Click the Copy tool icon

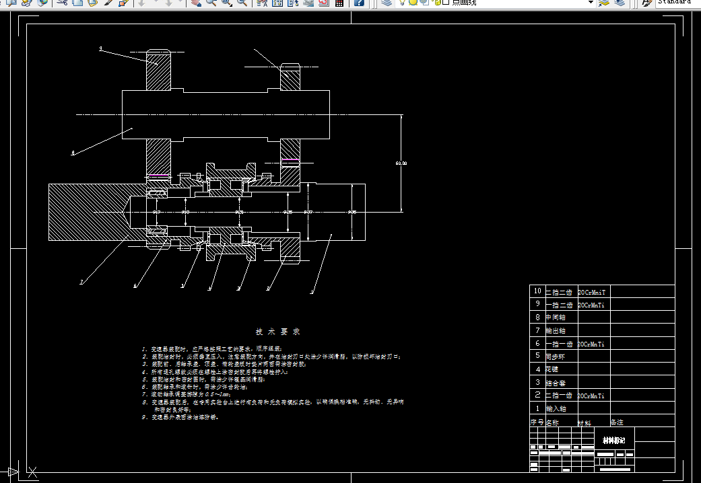pyautogui.click(x=77, y=4)
